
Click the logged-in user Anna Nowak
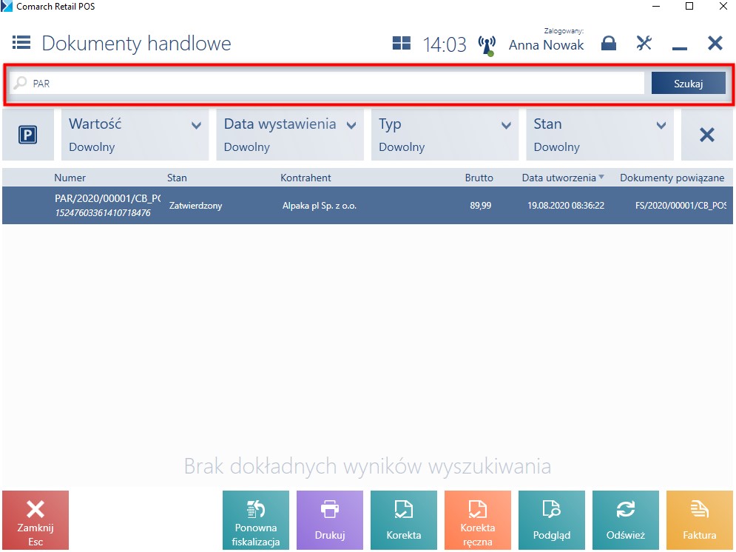coord(547,45)
